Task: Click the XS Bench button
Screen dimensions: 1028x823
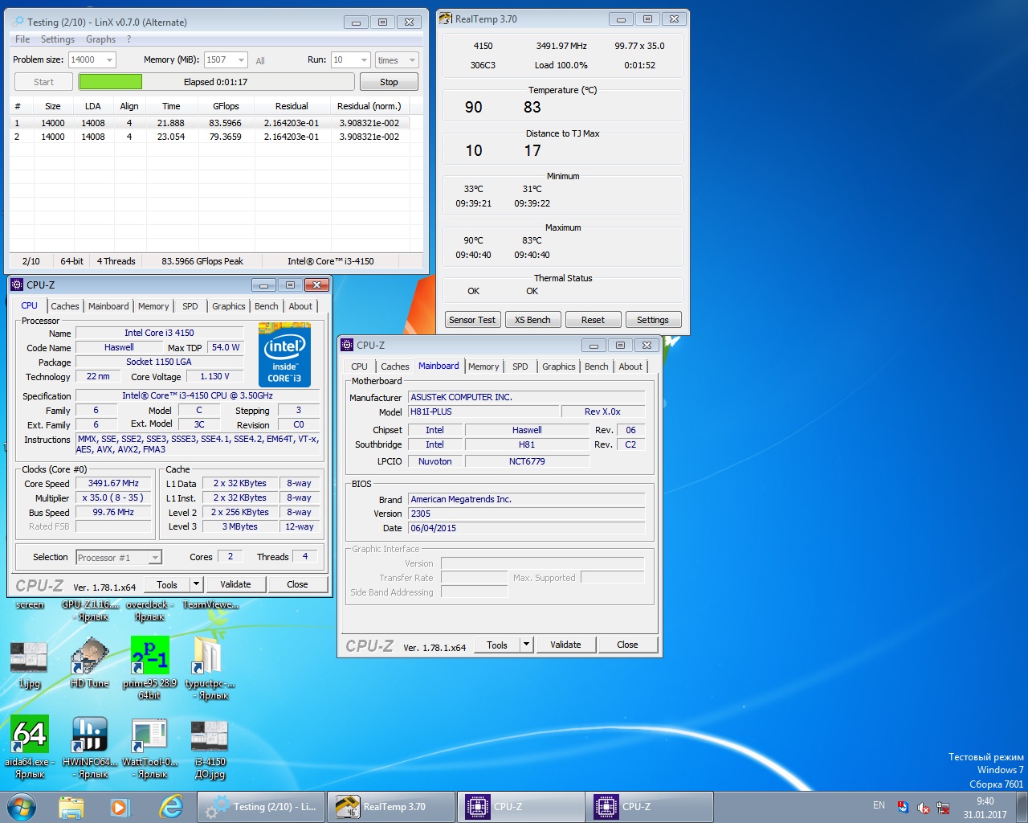Action: [532, 320]
